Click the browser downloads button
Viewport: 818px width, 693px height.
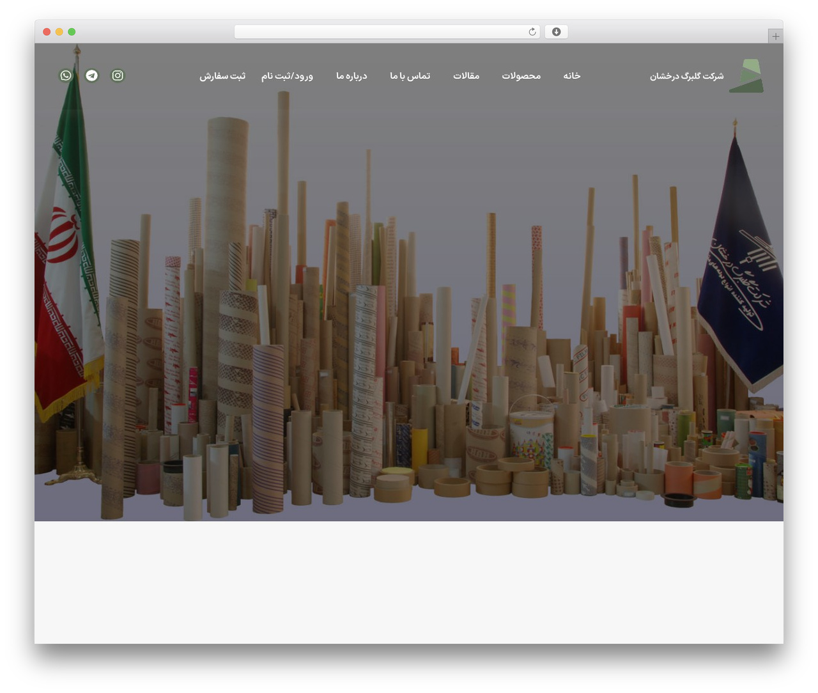[556, 32]
